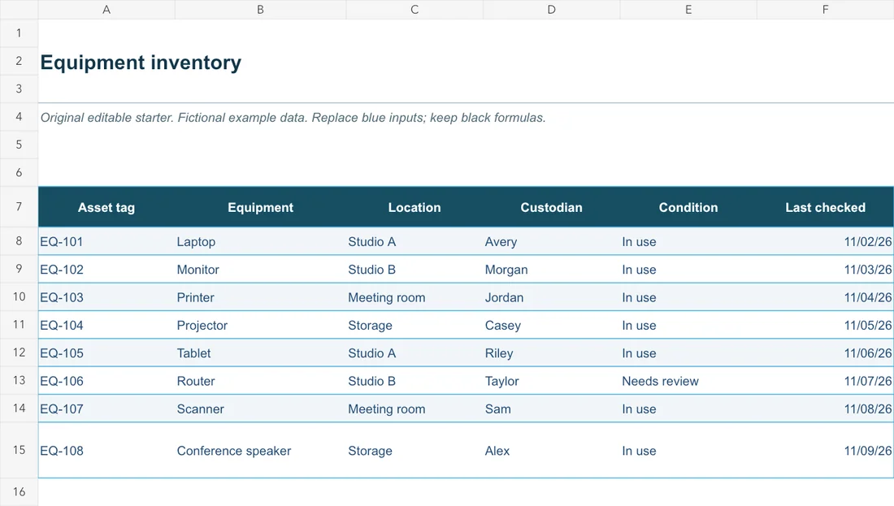The image size is (894, 506).
Task: Click the Needs review condition cell
Action: pyautogui.click(x=688, y=381)
